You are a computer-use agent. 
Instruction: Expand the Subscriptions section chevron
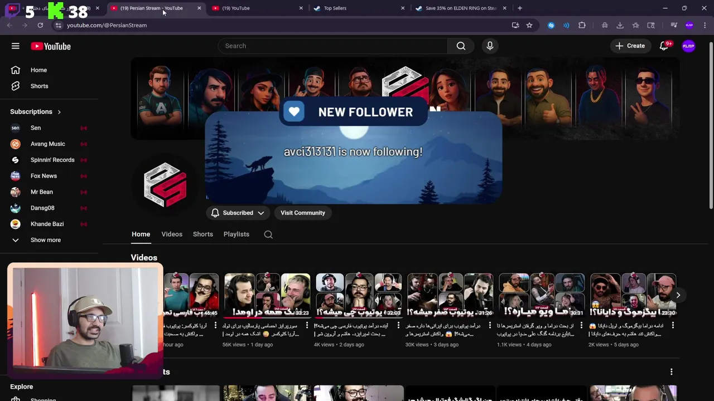click(59, 112)
